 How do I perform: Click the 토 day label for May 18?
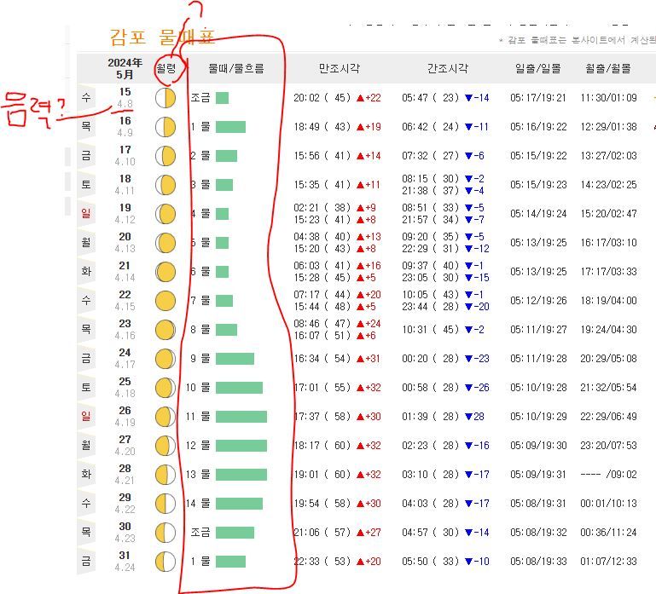85,185
